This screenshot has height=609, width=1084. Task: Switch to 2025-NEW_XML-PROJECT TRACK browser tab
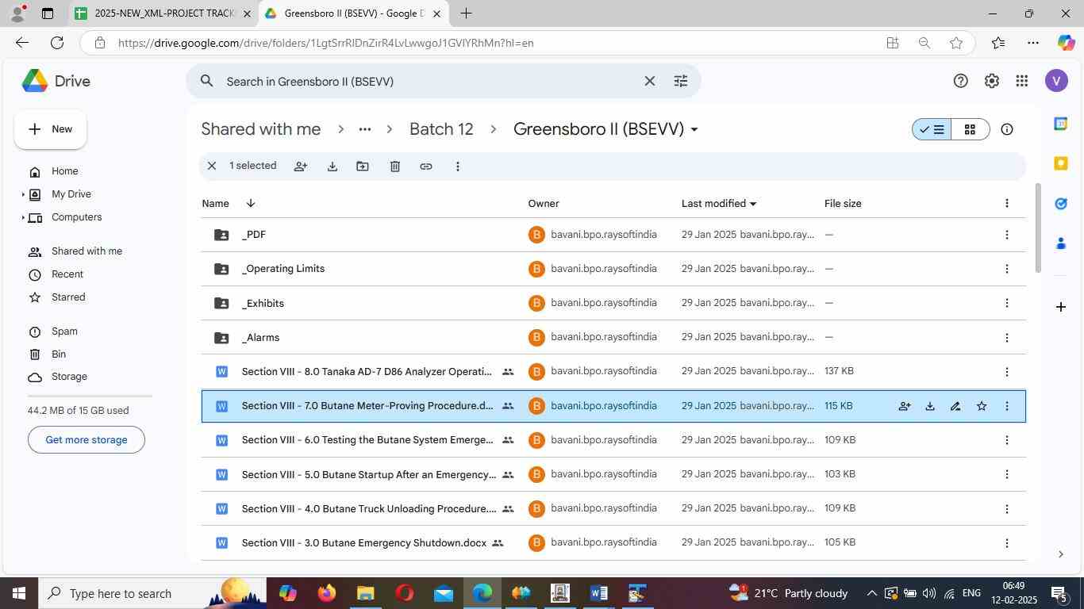[x=163, y=13]
